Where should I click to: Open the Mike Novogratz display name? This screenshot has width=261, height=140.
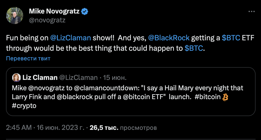point(54,11)
